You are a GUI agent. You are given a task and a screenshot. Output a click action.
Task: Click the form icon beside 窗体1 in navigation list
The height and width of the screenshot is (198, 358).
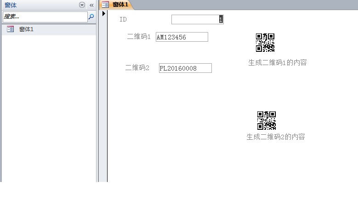coord(10,29)
